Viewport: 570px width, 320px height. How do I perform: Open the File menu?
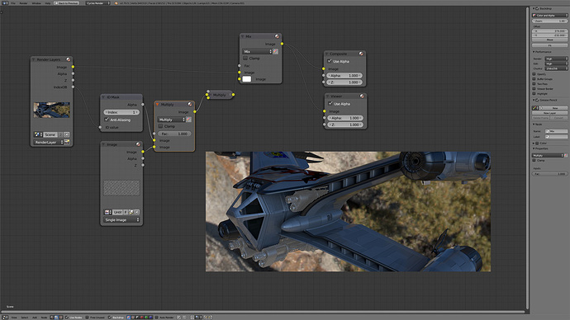(x=13, y=3)
